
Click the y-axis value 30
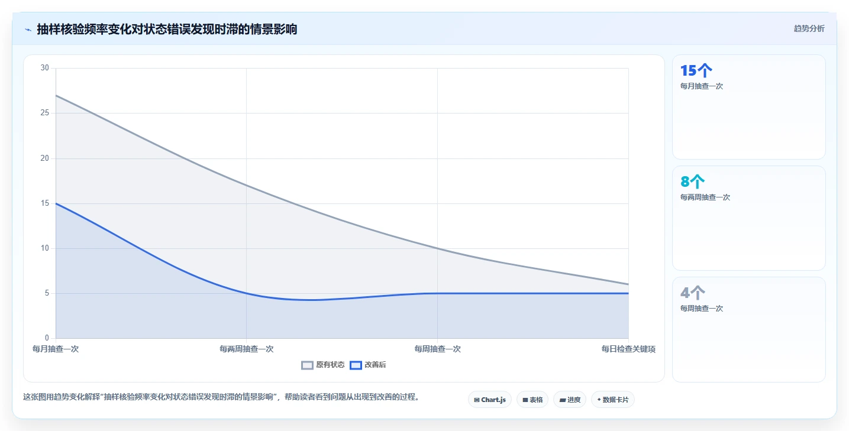[45, 68]
